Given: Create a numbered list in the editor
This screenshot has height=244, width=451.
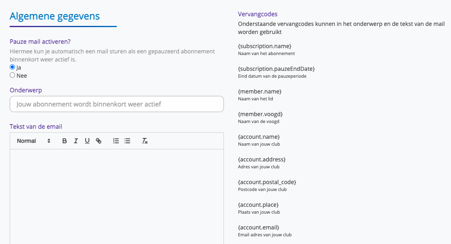Looking at the screenshot, I should coord(116,141).
